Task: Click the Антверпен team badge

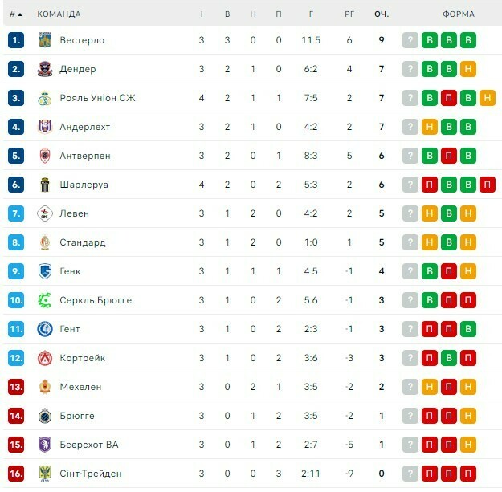Action: tap(44, 156)
